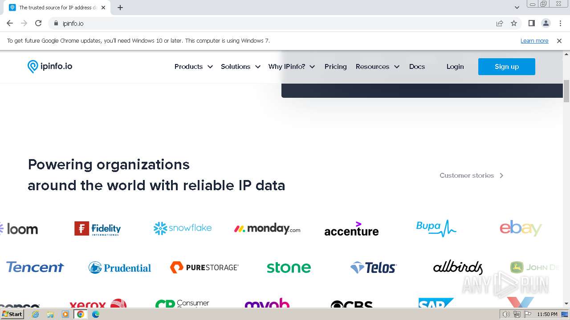Click the loom logo

[19, 229]
